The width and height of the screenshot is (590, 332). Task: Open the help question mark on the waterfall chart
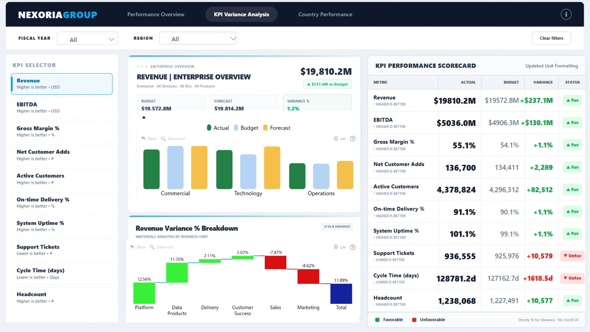[352, 247]
